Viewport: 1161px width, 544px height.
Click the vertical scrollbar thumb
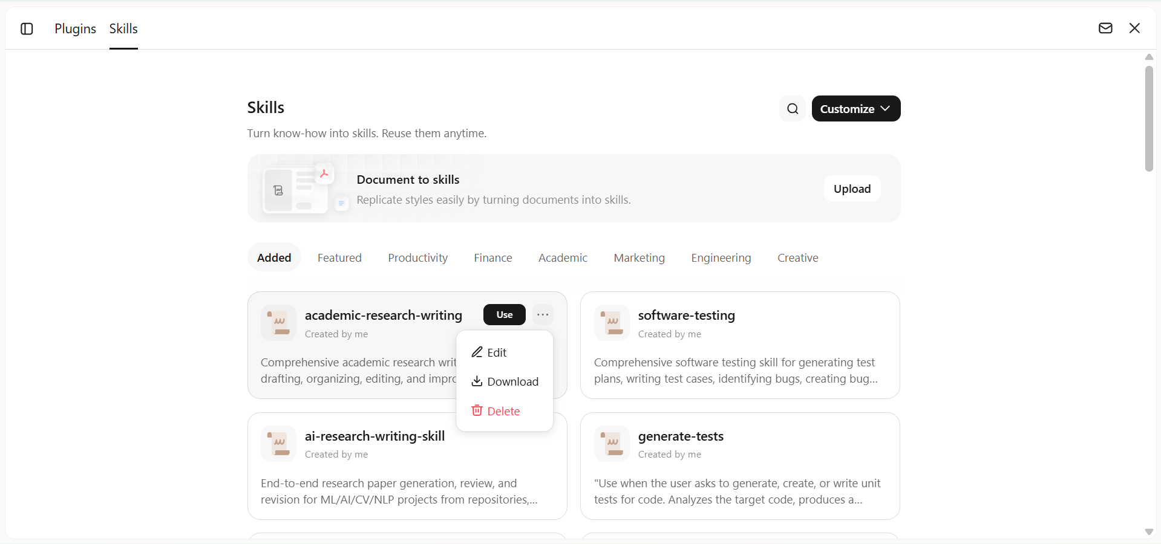pos(1149,118)
